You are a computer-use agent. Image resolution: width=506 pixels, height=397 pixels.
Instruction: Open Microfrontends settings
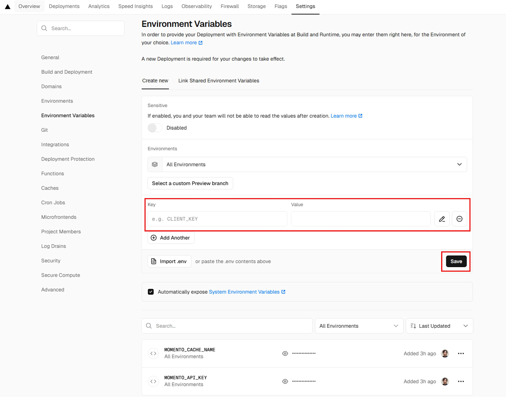[59, 217]
